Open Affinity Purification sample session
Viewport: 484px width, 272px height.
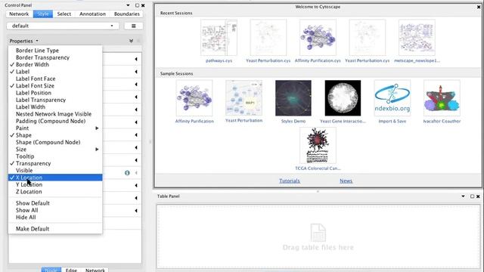pos(194,98)
